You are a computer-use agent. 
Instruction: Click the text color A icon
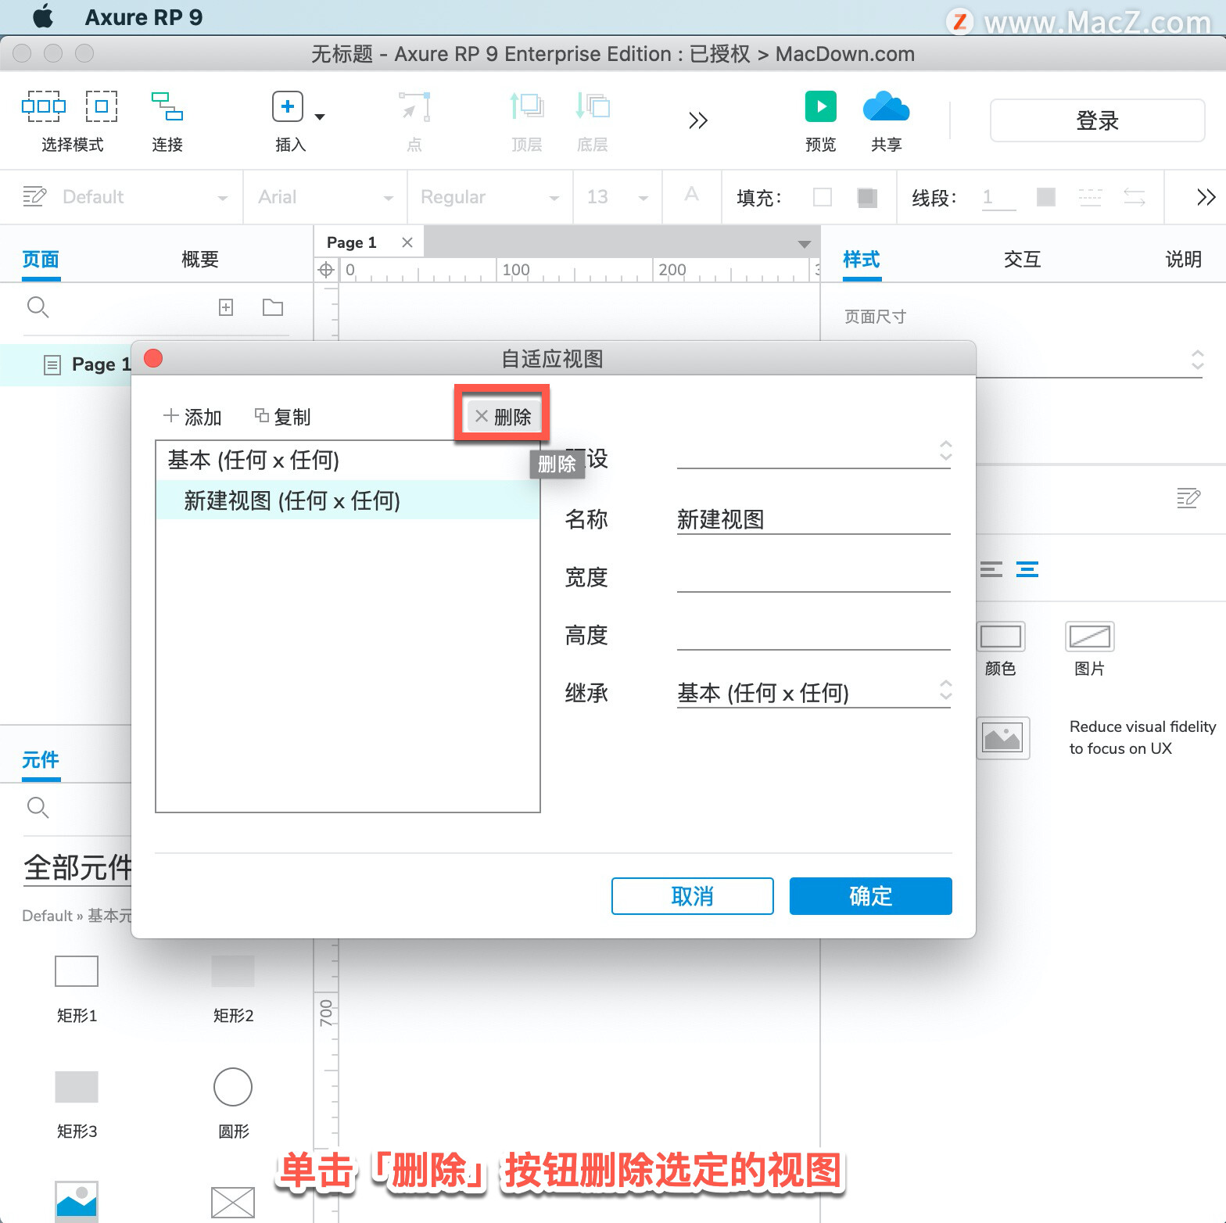tap(691, 195)
